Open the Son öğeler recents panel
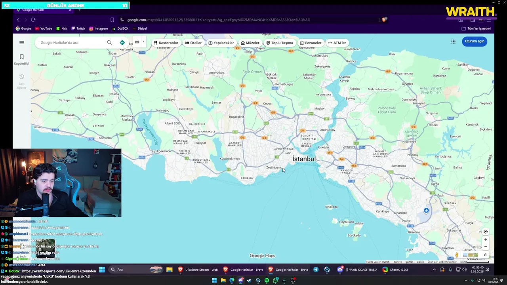 [22, 81]
